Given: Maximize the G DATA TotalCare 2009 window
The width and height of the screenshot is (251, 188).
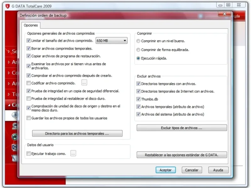Looking at the screenshot, I should [228, 5].
